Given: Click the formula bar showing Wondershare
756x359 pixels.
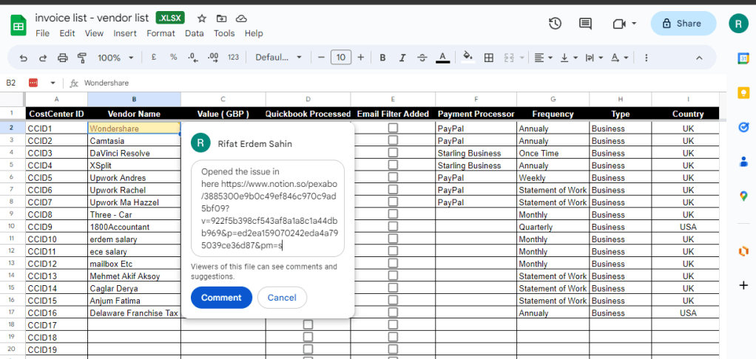Looking at the screenshot, I should click(402, 83).
